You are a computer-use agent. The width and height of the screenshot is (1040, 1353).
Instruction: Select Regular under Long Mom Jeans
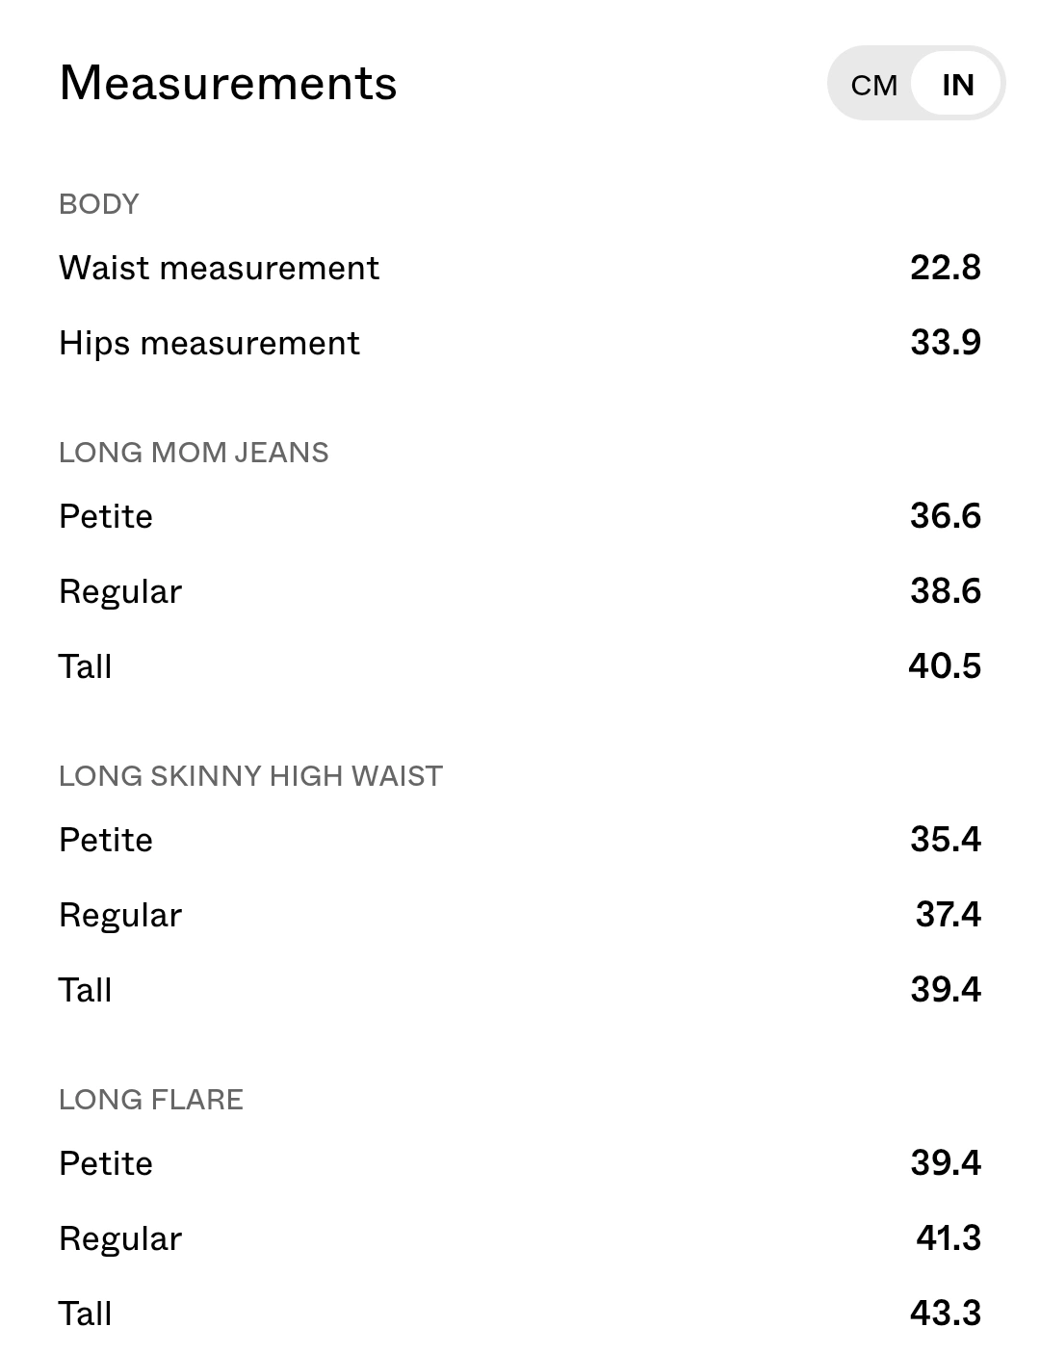coord(520,591)
